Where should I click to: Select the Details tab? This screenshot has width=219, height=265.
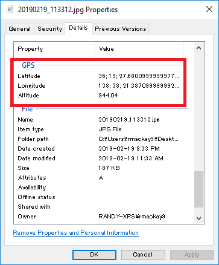(x=78, y=28)
